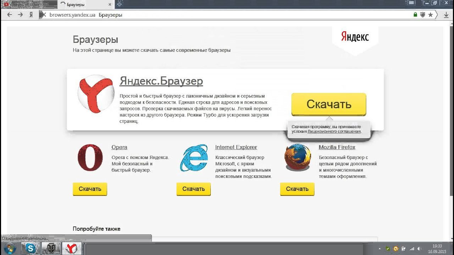This screenshot has width=454, height=255.
Task: Click the orange circular tray icon
Action: pos(396,249)
